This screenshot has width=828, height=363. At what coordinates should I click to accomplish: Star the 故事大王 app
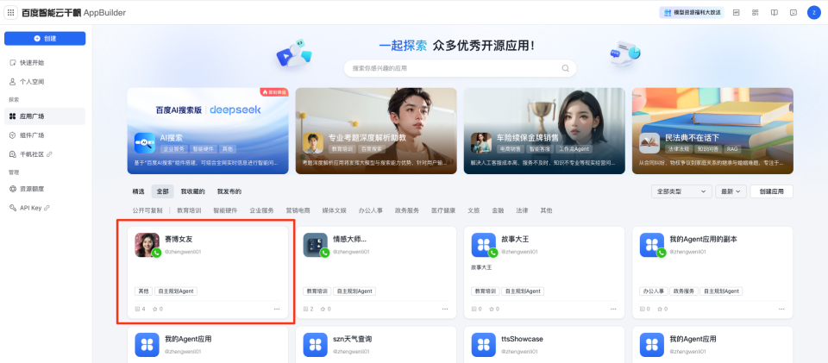point(492,310)
